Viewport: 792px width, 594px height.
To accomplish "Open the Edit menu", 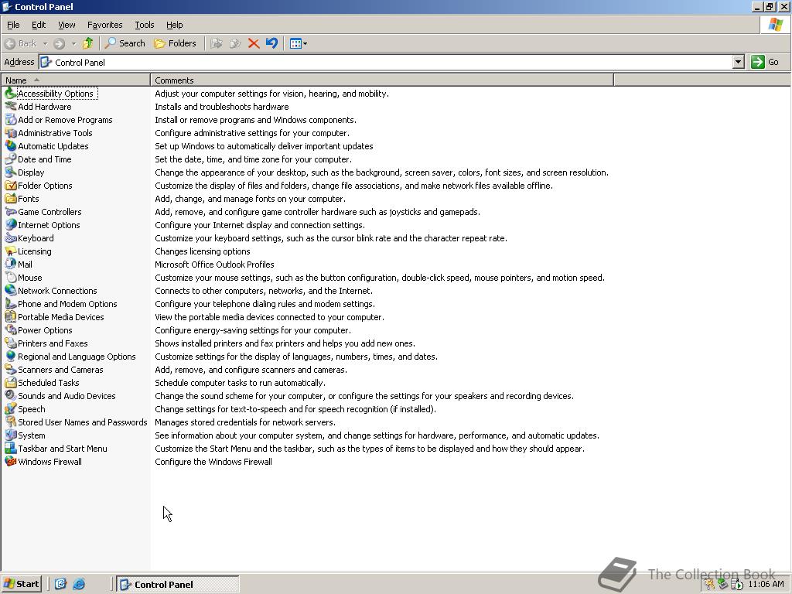I will [39, 25].
